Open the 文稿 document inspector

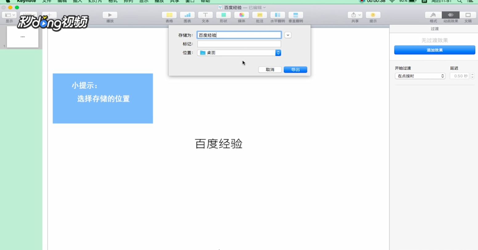[468, 15]
